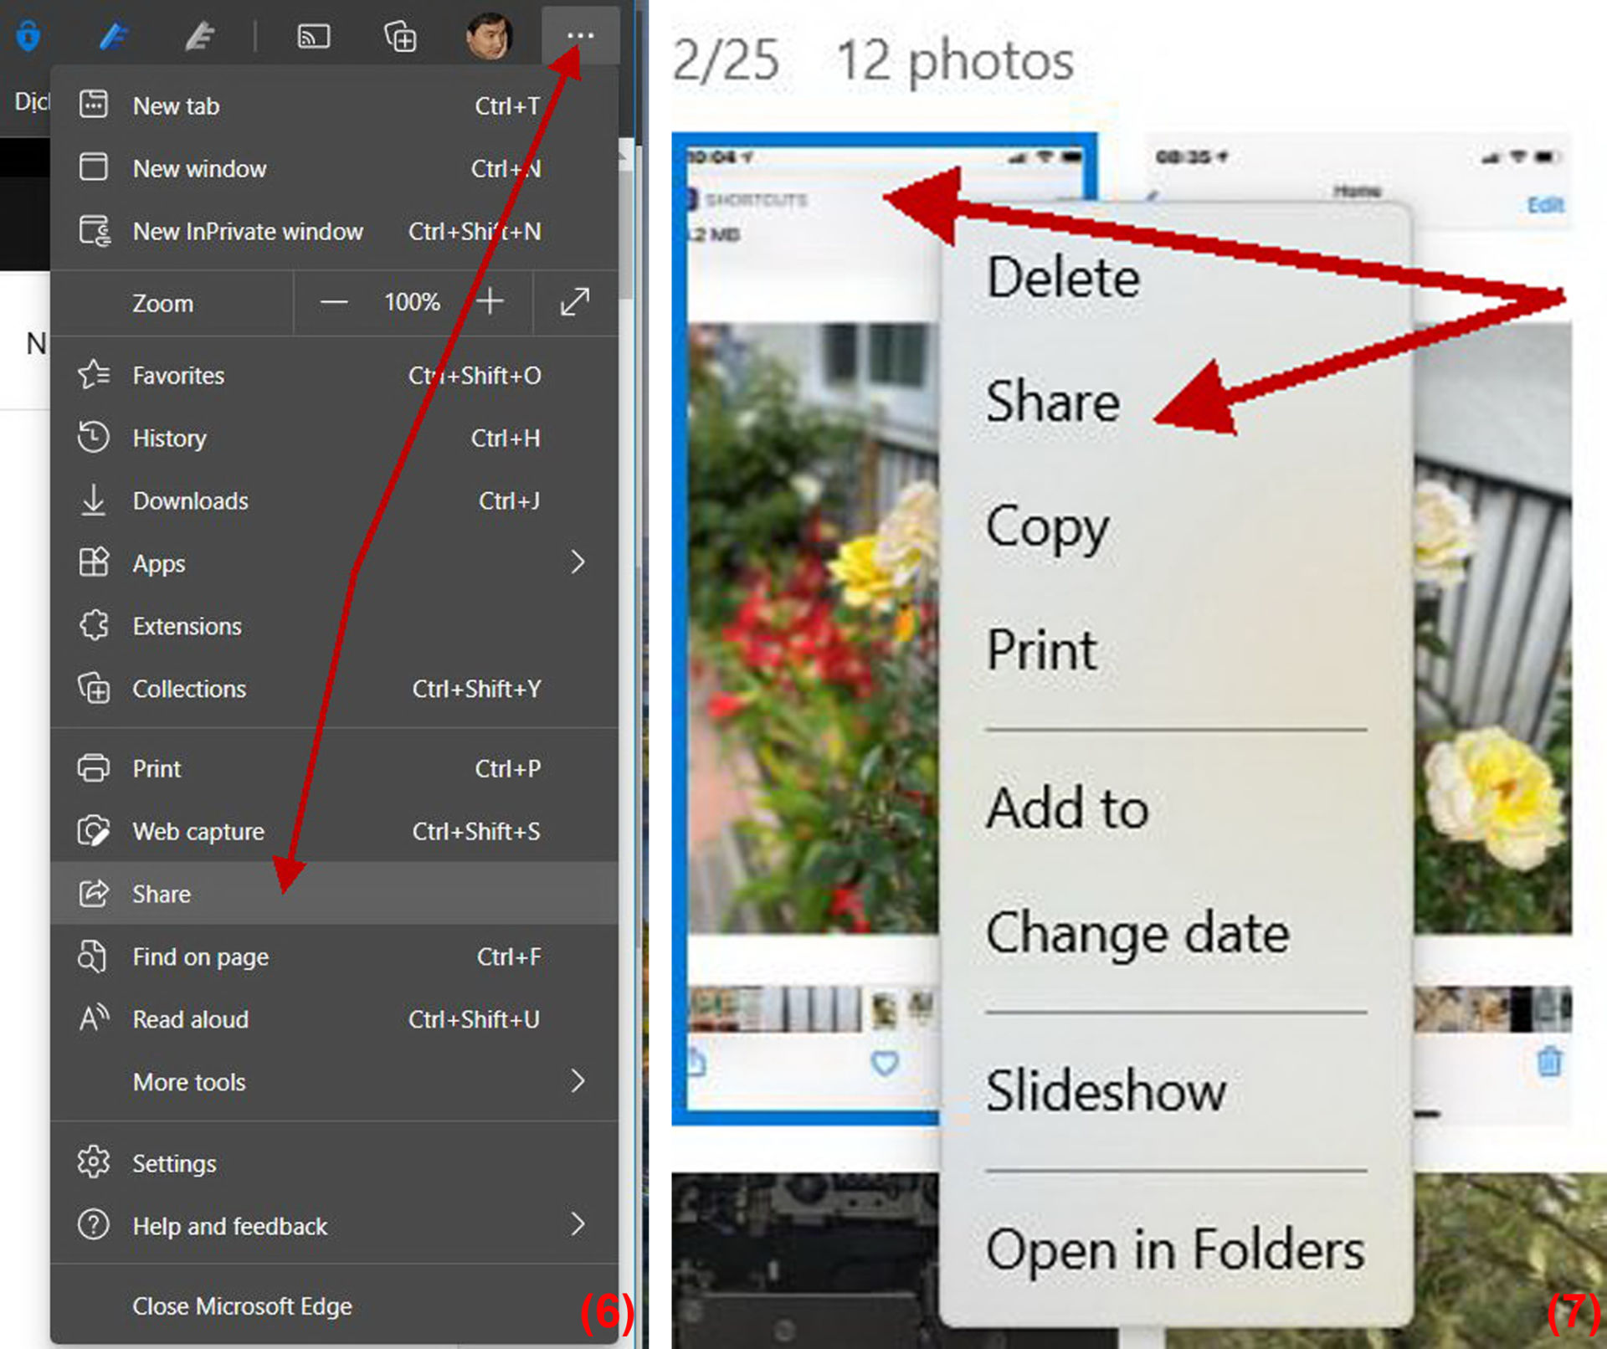1607x1349 pixels.
Task: Enter full screen via zoom arrow icon
Action: [575, 302]
